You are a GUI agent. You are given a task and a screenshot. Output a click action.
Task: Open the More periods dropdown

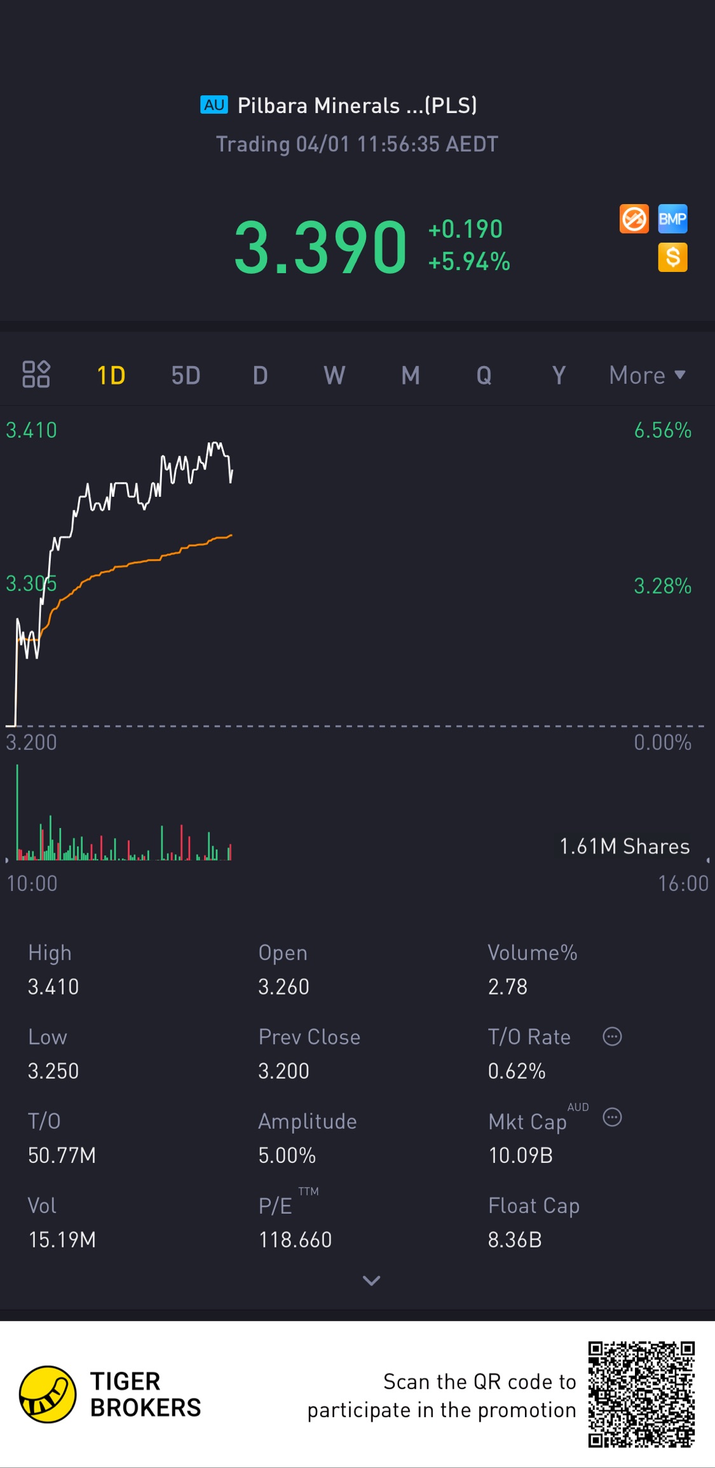pyautogui.click(x=647, y=376)
